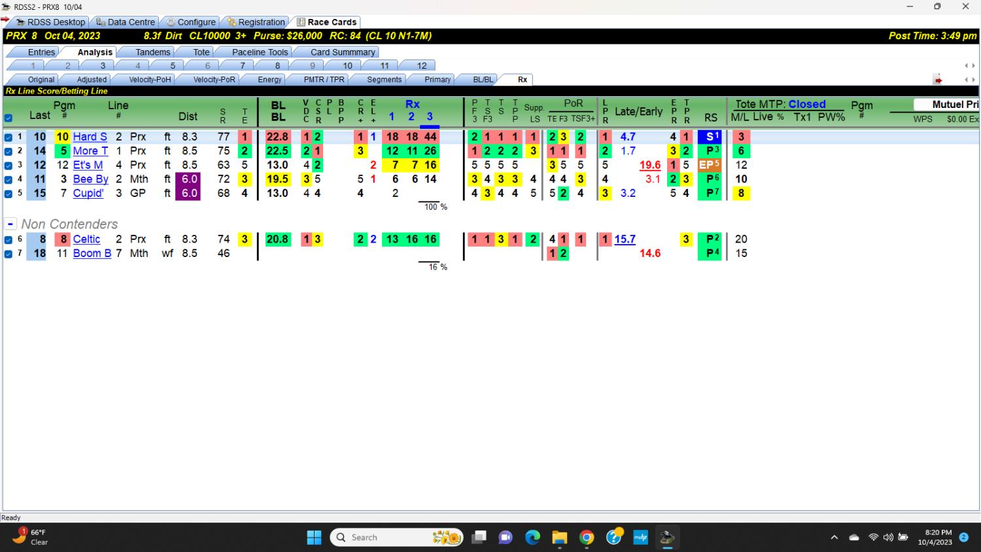Screen dimensions: 981x552
Task: Collapse the Non Contenders group
Action: pyautogui.click(x=10, y=224)
